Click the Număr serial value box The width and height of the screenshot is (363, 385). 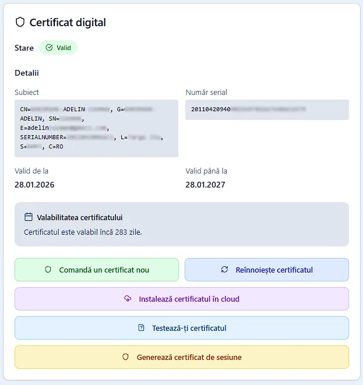pyautogui.click(x=267, y=110)
